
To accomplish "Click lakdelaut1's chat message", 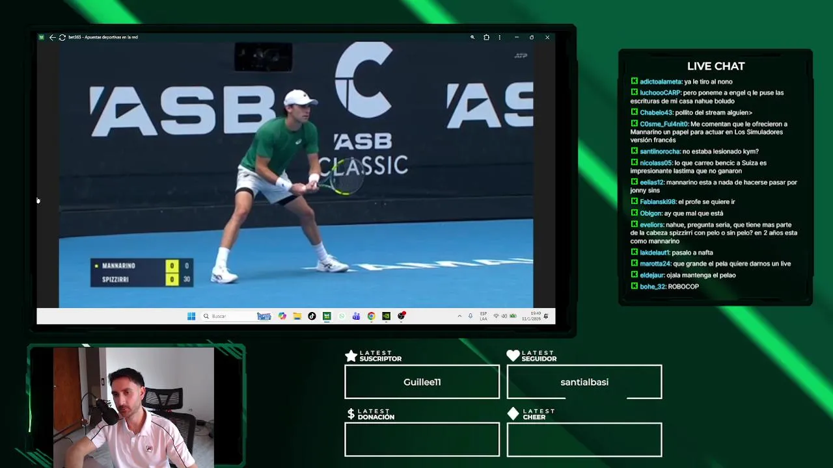I will point(672,252).
